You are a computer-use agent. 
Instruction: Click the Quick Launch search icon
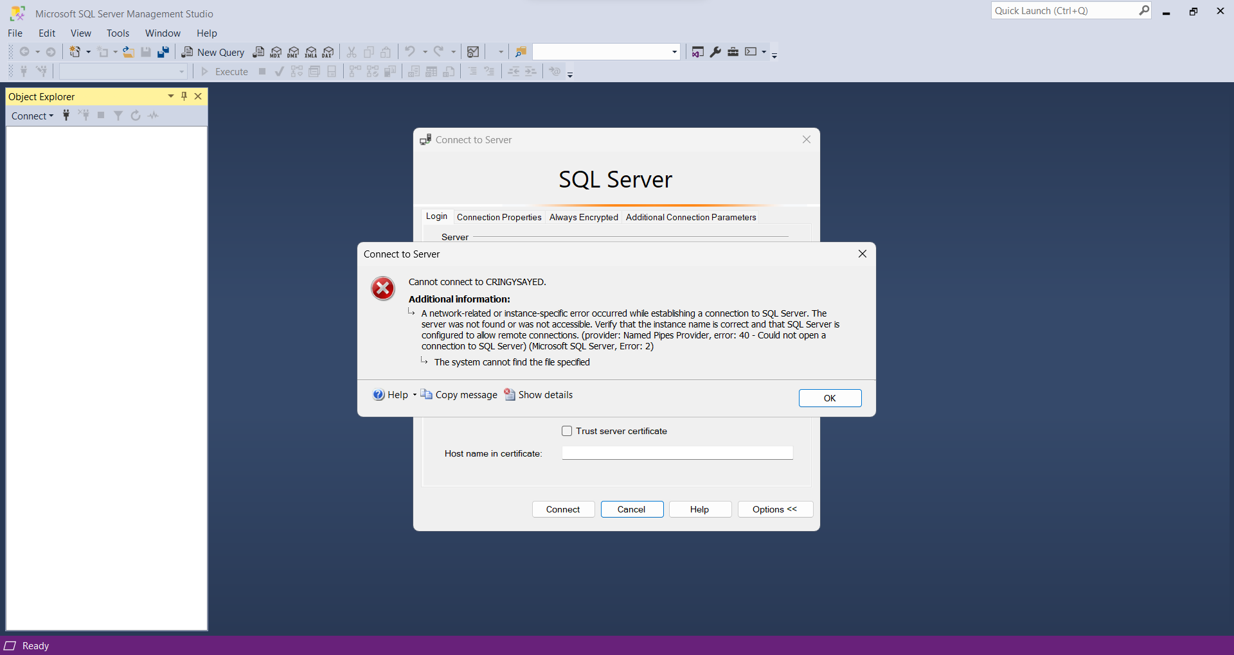[x=1144, y=10]
